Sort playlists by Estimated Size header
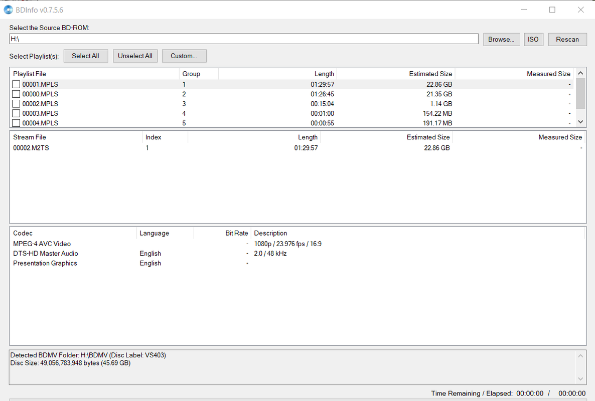 tap(396, 74)
